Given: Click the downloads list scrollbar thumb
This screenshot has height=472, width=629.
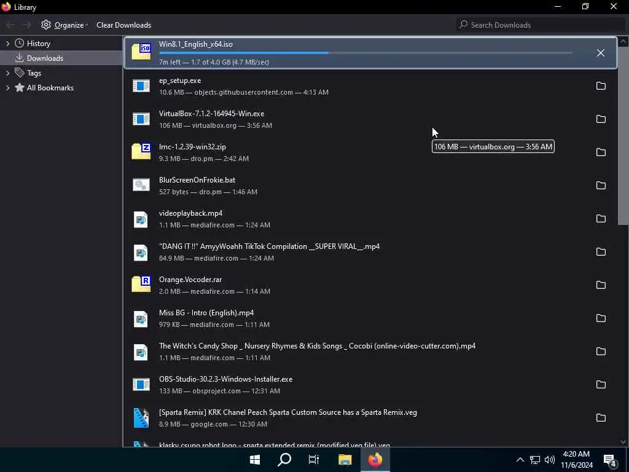Looking at the screenshot, I should click(623, 136).
